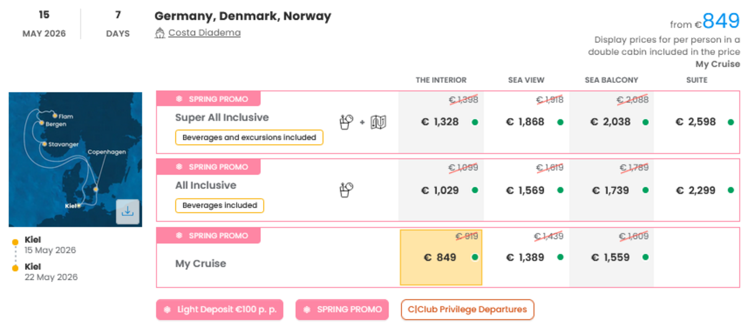This screenshot has width=748, height=334.
Task: Select All Inclusive sea view fare € 1,569
Action: tap(525, 190)
